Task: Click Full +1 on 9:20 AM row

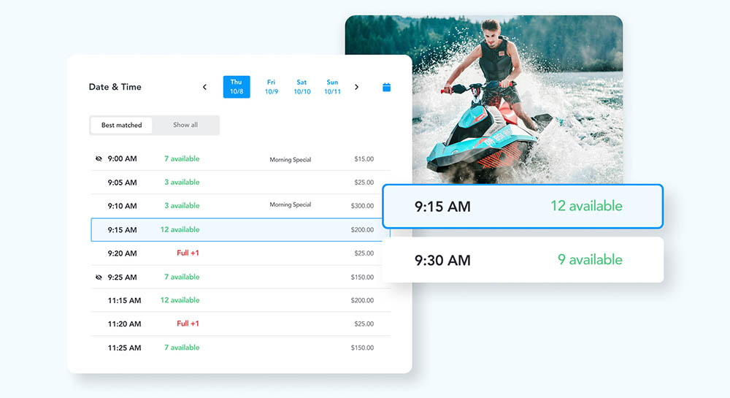Action: pyautogui.click(x=188, y=253)
